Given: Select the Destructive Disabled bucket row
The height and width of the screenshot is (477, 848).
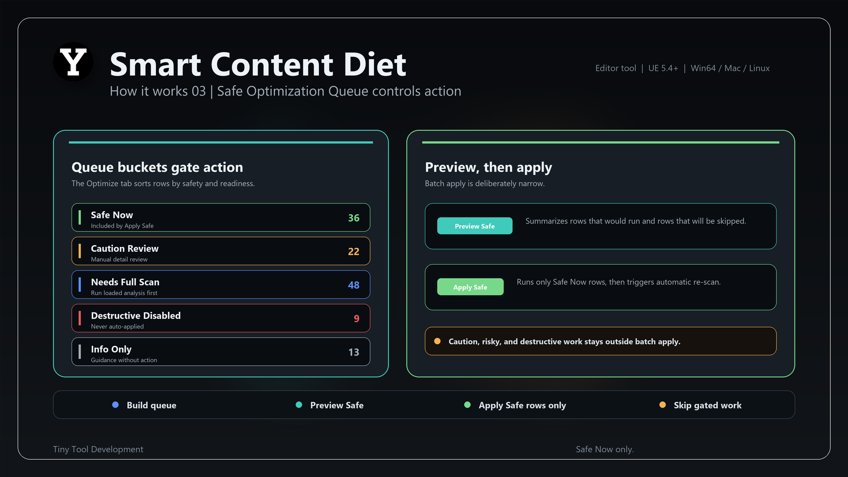Looking at the screenshot, I should pos(221,318).
